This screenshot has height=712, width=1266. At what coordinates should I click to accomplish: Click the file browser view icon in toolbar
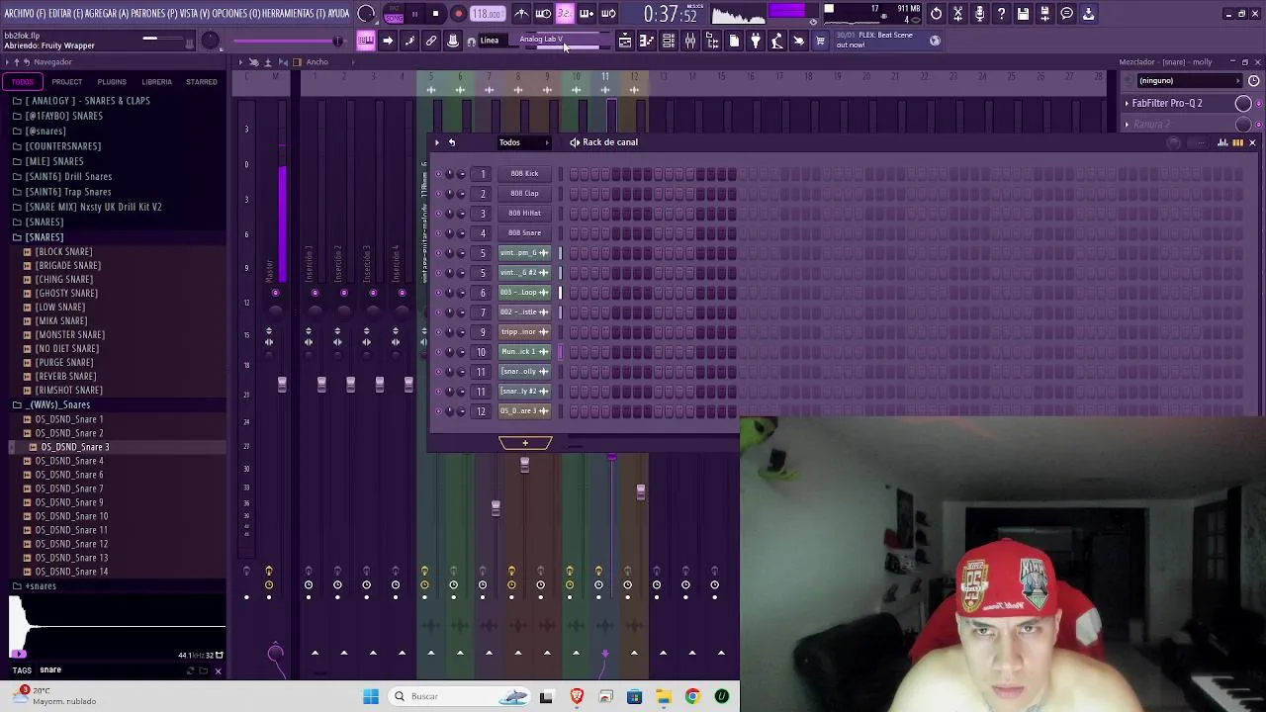[712, 41]
